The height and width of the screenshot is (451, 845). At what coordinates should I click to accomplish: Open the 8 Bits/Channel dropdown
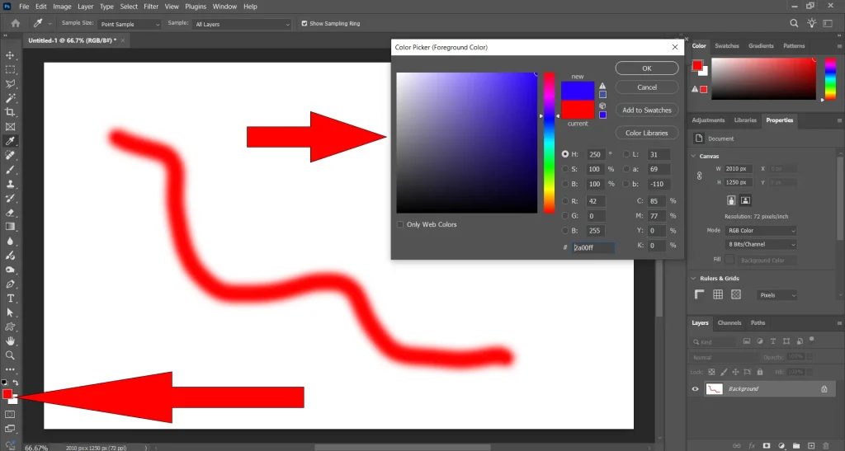point(760,244)
